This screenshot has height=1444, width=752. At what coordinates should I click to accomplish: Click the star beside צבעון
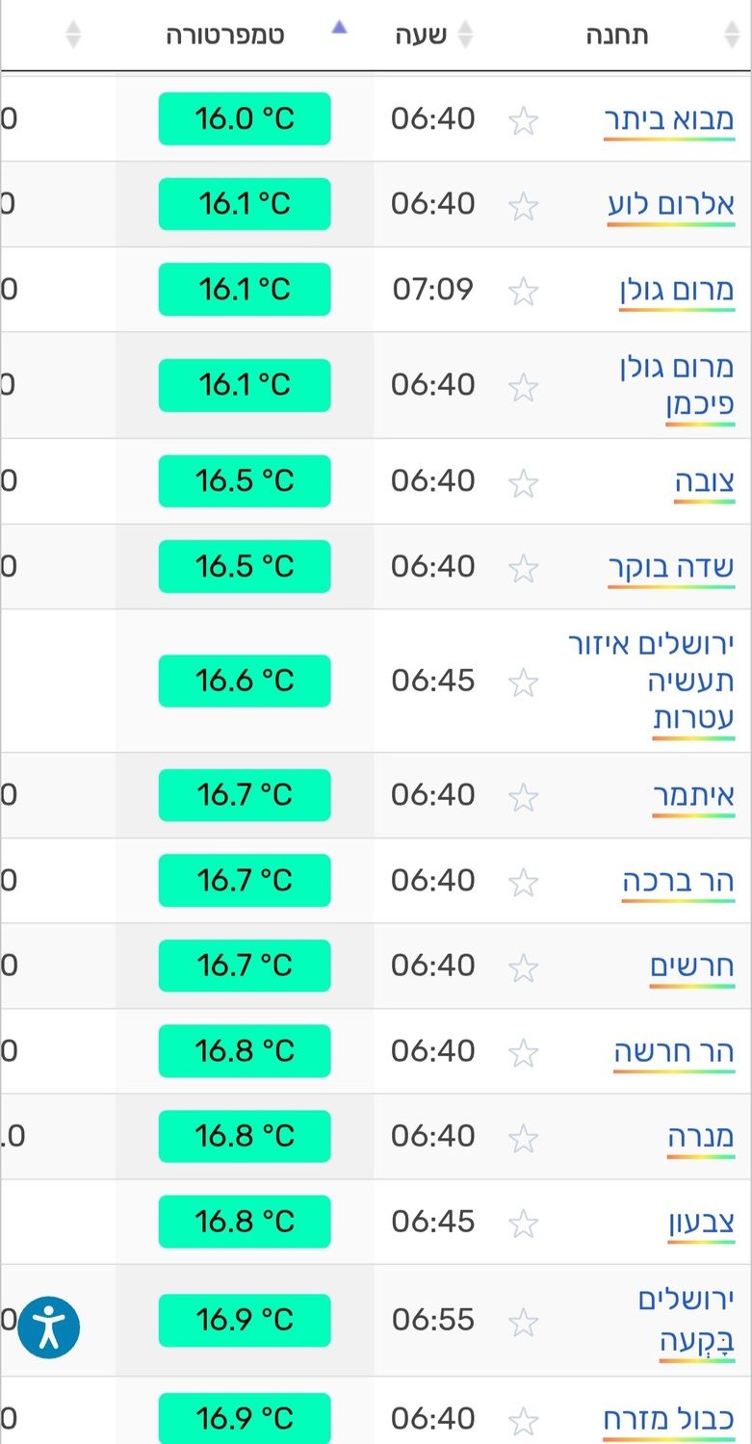pos(523,1224)
